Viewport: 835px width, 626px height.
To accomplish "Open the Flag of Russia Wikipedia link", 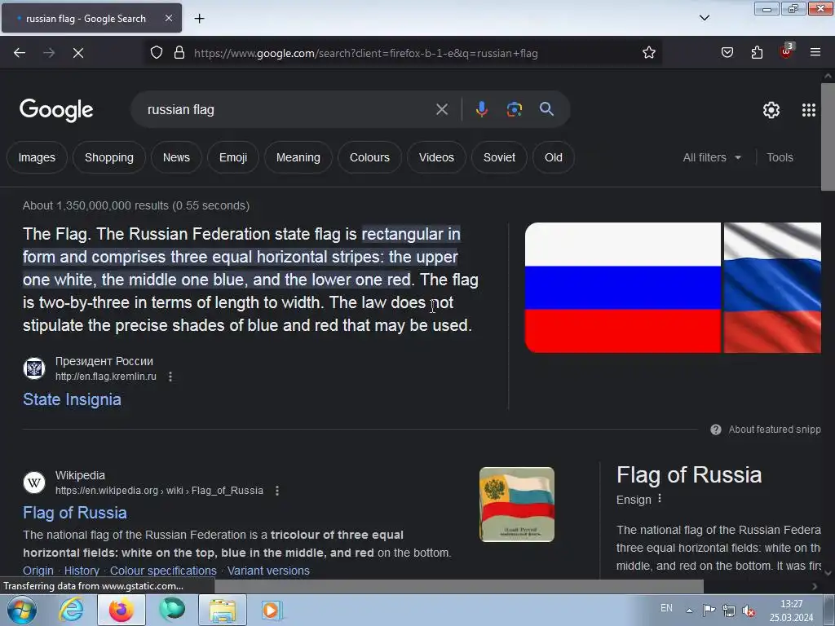I will click(75, 513).
